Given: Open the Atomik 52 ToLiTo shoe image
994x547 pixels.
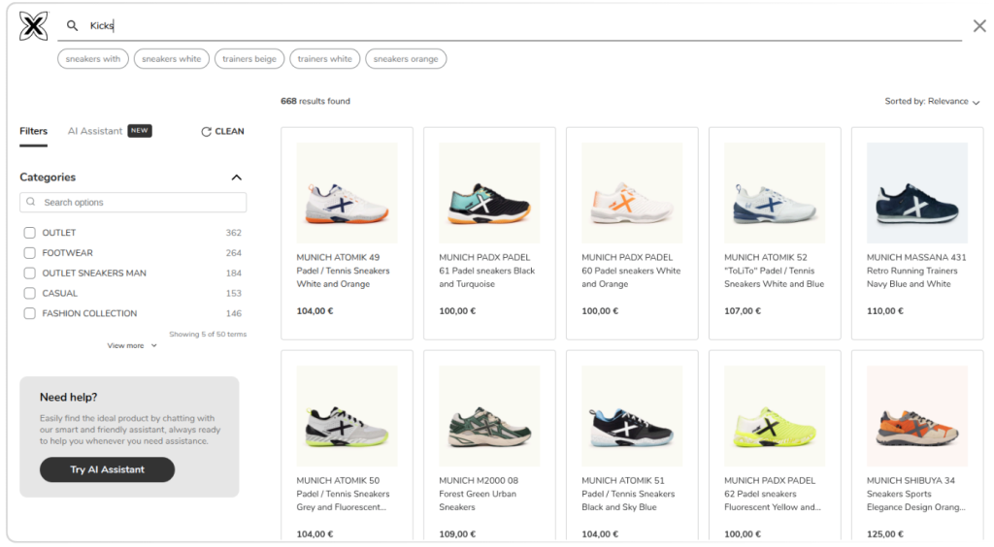Looking at the screenshot, I should [x=775, y=193].
